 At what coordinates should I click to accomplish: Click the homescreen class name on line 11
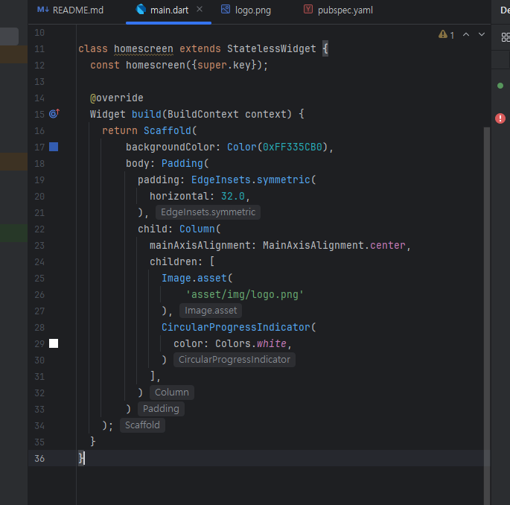click(144, 49)
